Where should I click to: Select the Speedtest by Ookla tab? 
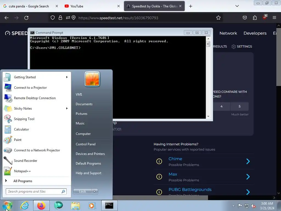click(154, 6)
